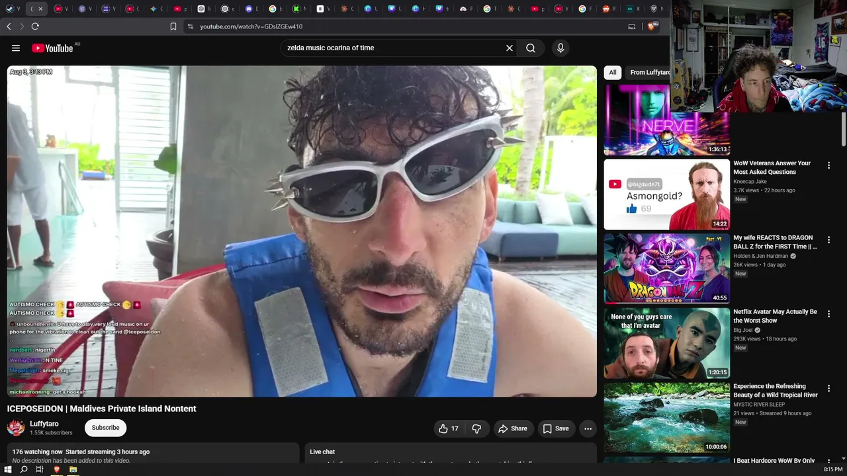847x476 pixels.
Task: Select the From Luffytaro filter chip
Action: [649, 73]
